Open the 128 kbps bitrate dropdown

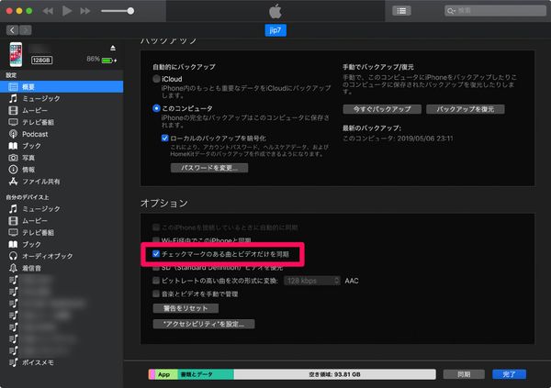[312, 281]
